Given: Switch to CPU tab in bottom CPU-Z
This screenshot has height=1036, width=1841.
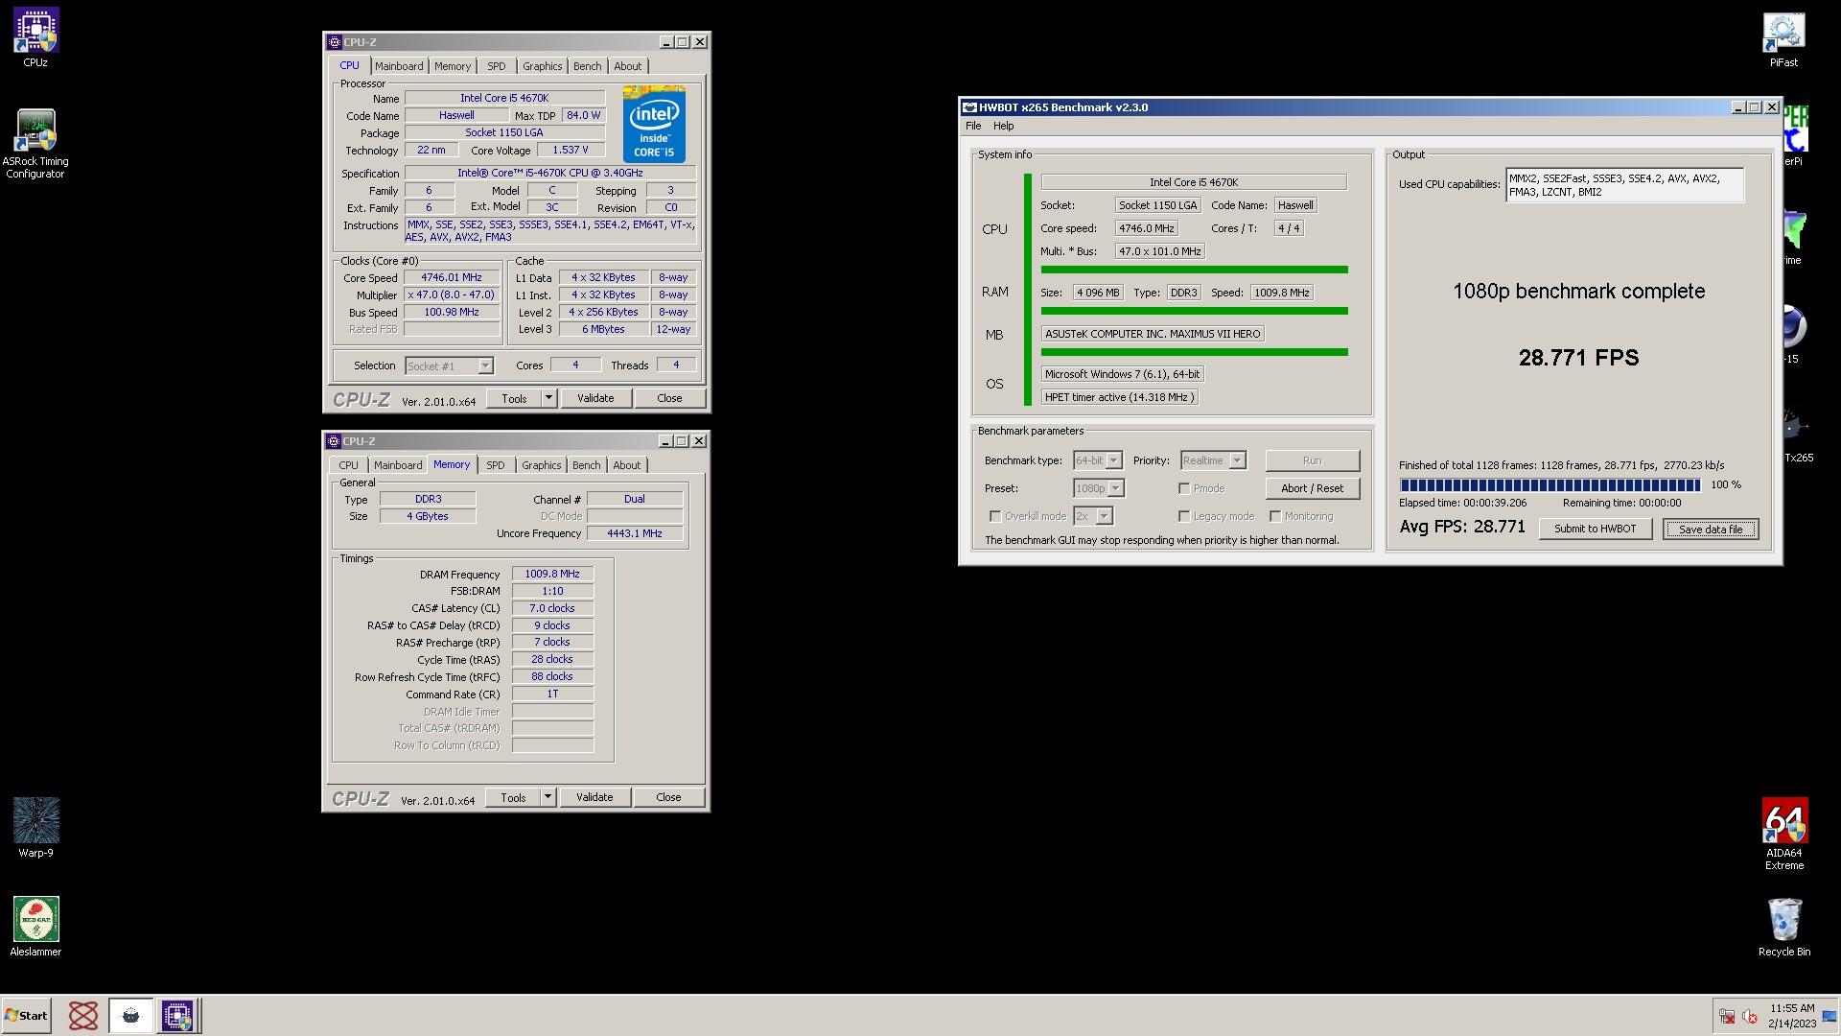Looking at the screenshot, I should pyautogui.click(x=349, y=465).
